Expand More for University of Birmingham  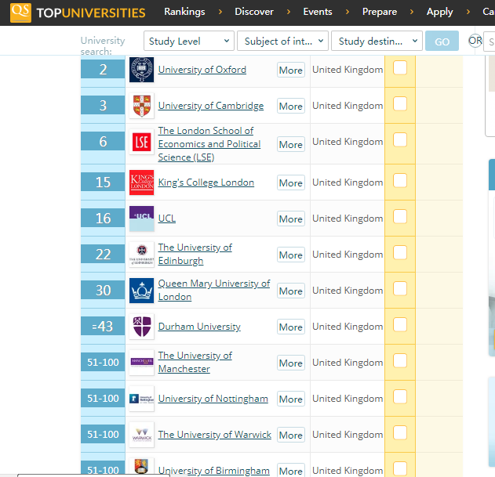pos(291,471)
